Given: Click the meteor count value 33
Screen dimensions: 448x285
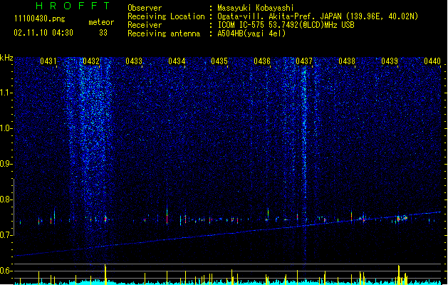Looking at the screenshot, I should click(103, 33).
